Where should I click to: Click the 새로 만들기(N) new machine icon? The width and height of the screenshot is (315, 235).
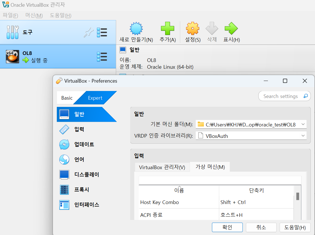[x=136, y=28]
